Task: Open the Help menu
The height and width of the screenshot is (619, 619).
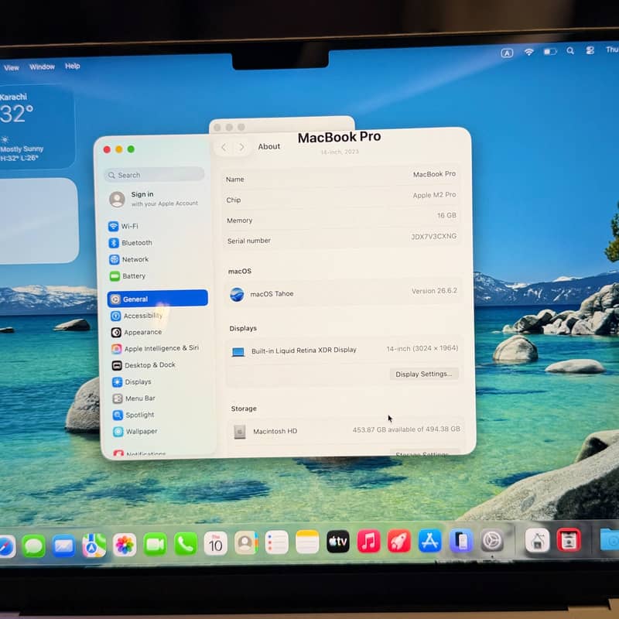Action: (72, 66)
